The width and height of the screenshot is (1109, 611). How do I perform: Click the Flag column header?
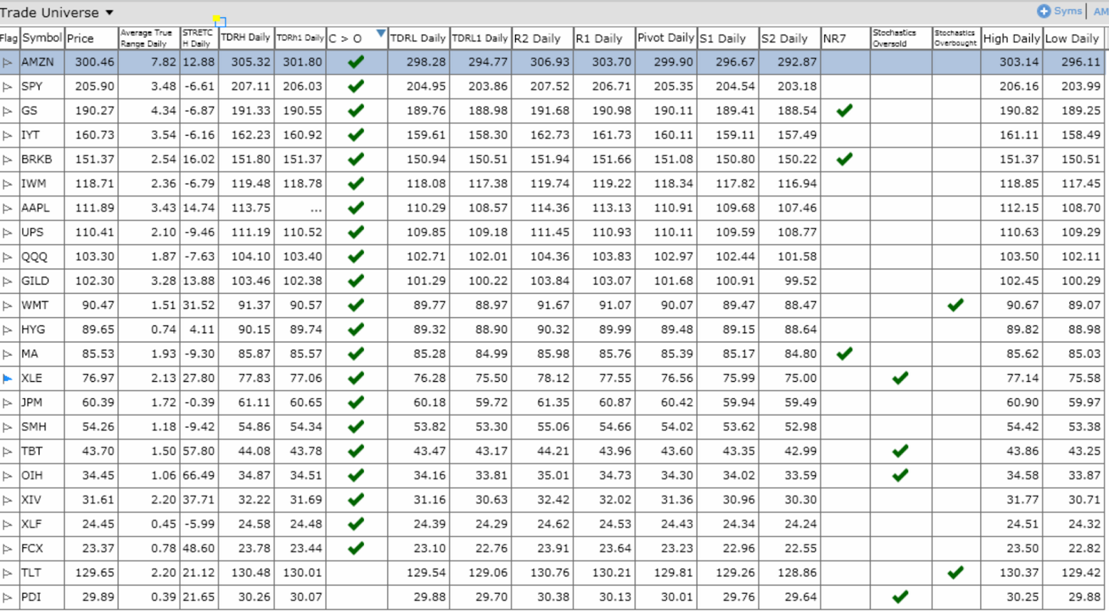coord(9,38)
